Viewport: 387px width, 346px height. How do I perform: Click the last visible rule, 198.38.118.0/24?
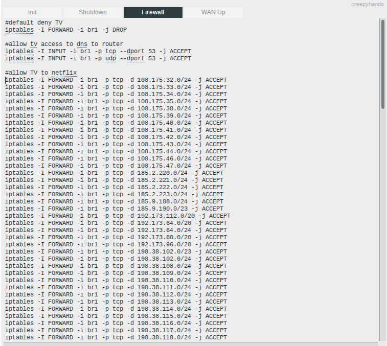[116, 338]
